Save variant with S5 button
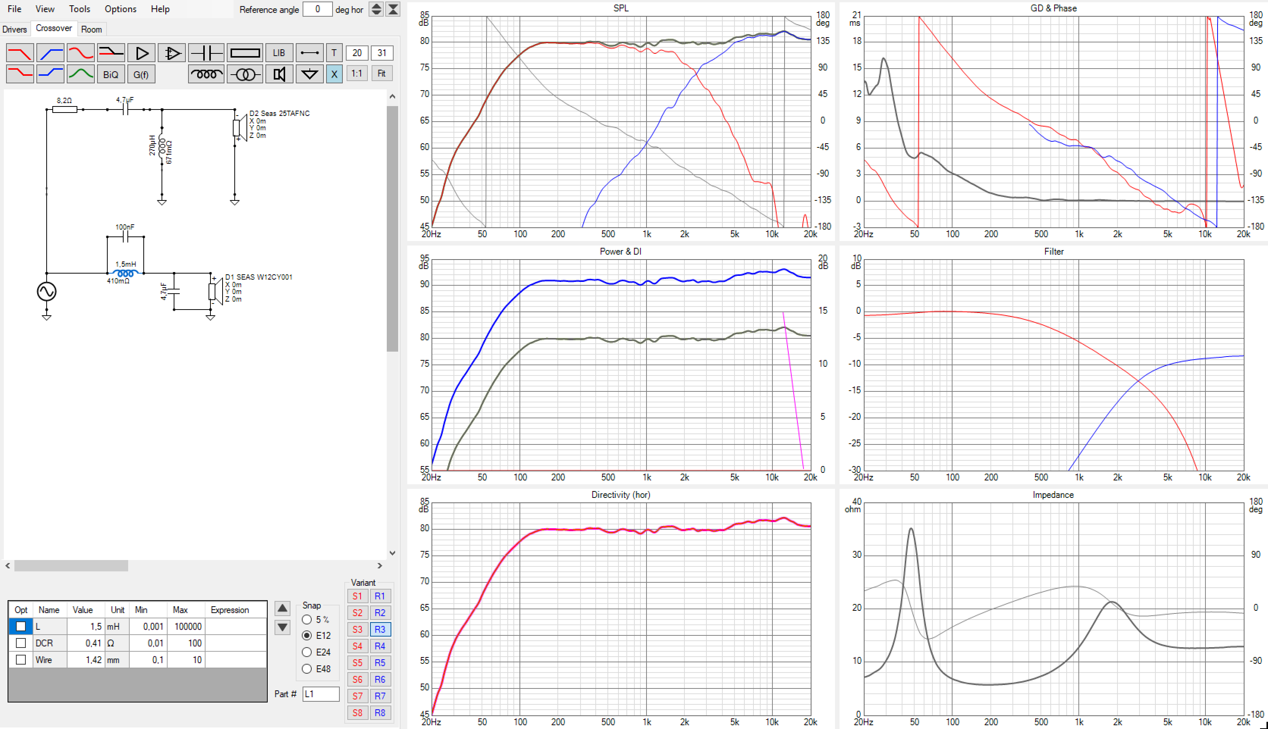Image resolution: width=1268 pixels, height=729 pixels. pos(357,663)
